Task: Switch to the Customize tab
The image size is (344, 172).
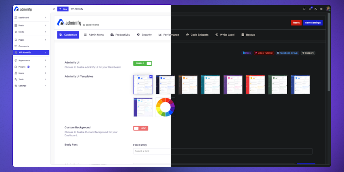Action: [x=68, y=35]
